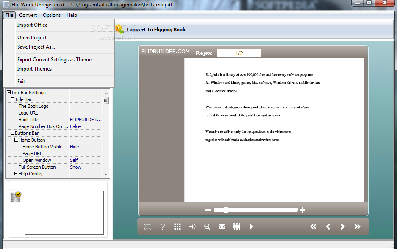Click the social share people icon
This screenshot has width=397, height=249.
tap(237, 227)
